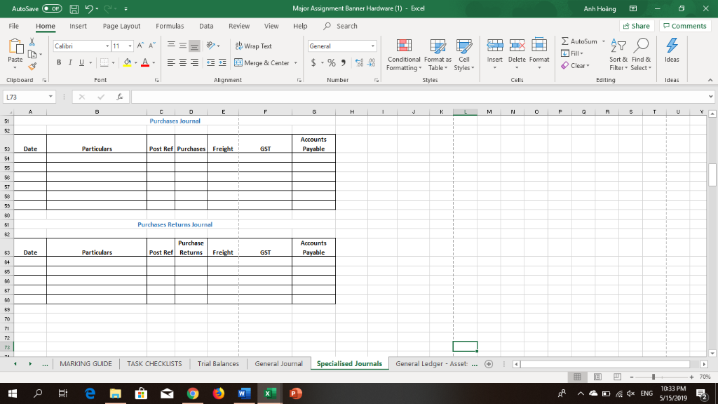Apply Accounting Number Format dollar icon
Viewport: 718px width, 404px height.
tap(313, 62)
